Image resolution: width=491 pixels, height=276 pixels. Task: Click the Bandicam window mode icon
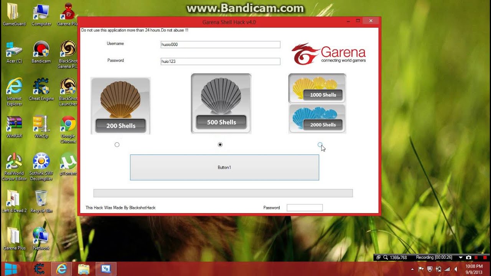coord(378,258)
